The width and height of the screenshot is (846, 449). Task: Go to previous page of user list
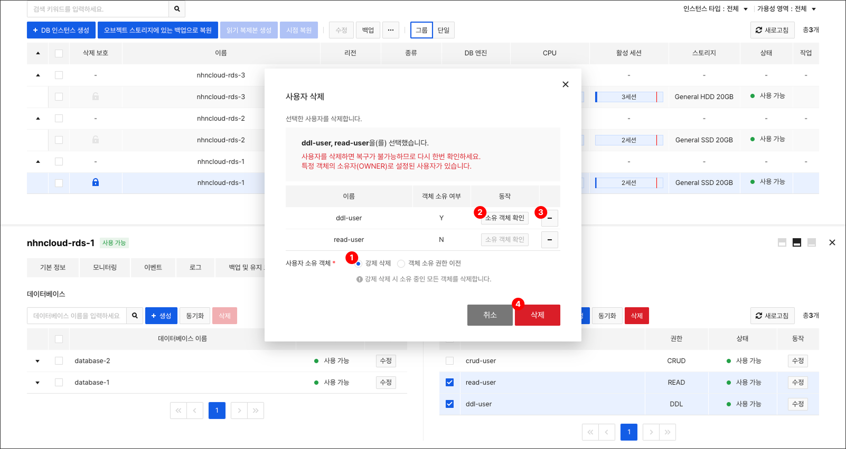point(607,432)
